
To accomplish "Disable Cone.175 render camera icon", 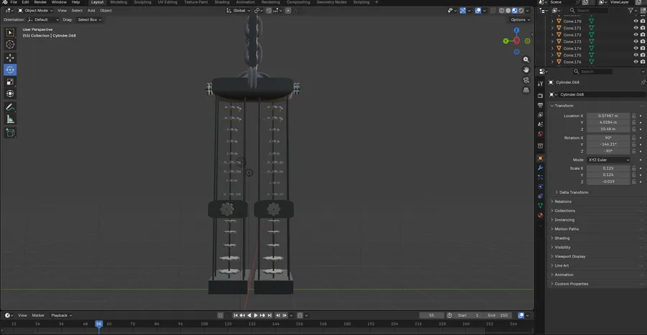I will 643,55.
